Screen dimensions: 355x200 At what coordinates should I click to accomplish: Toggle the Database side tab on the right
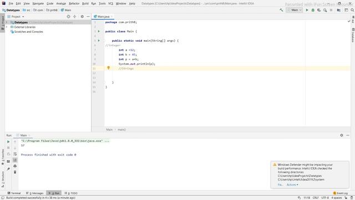point(353,35)
